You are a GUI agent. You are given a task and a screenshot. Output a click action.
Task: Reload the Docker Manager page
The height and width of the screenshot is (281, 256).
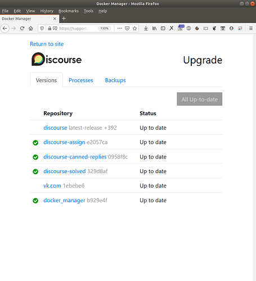[22, 29]
